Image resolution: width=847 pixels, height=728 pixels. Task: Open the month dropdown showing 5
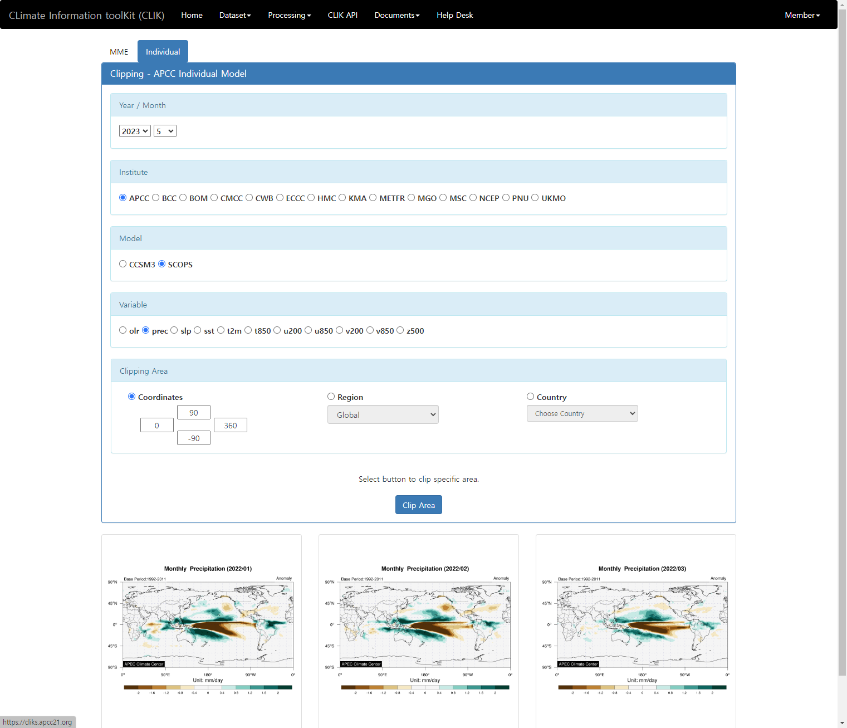pyautogui.click(x=165, y=131)
